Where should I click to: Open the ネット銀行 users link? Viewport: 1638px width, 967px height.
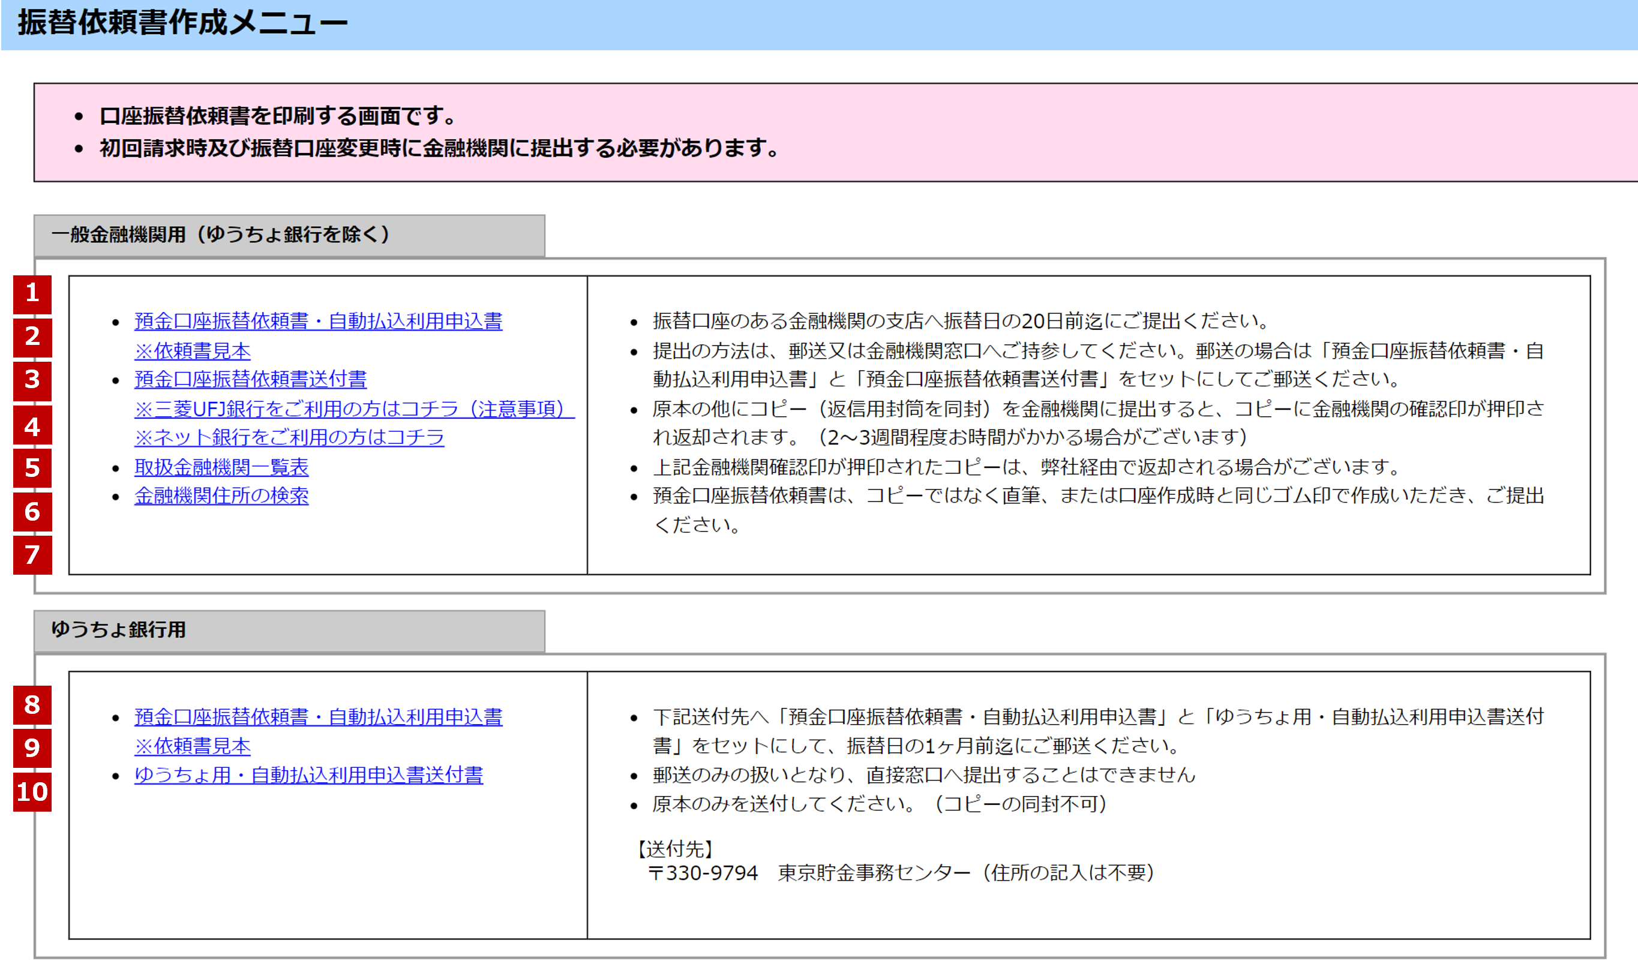(x=289, y=437)
